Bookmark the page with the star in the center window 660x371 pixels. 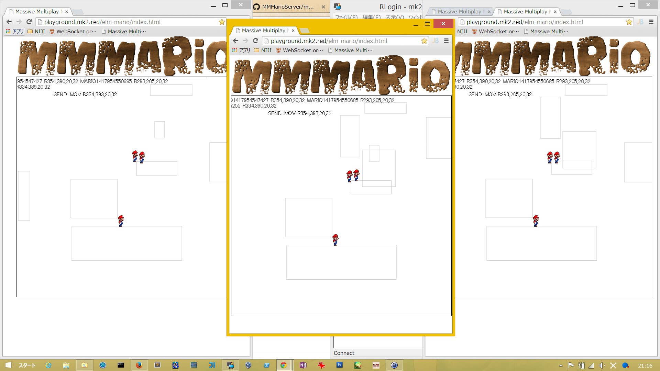[424, 41]
